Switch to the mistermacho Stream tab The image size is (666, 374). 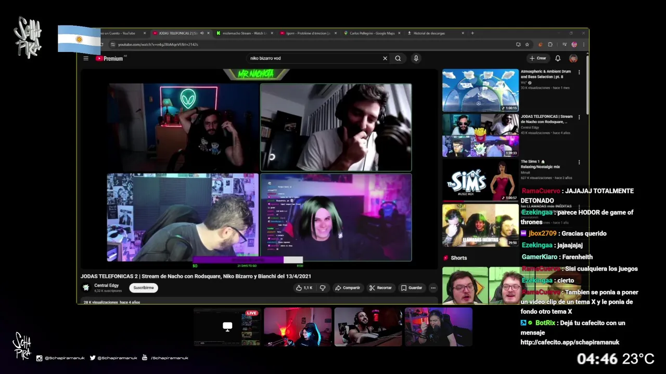click(245, 33)
